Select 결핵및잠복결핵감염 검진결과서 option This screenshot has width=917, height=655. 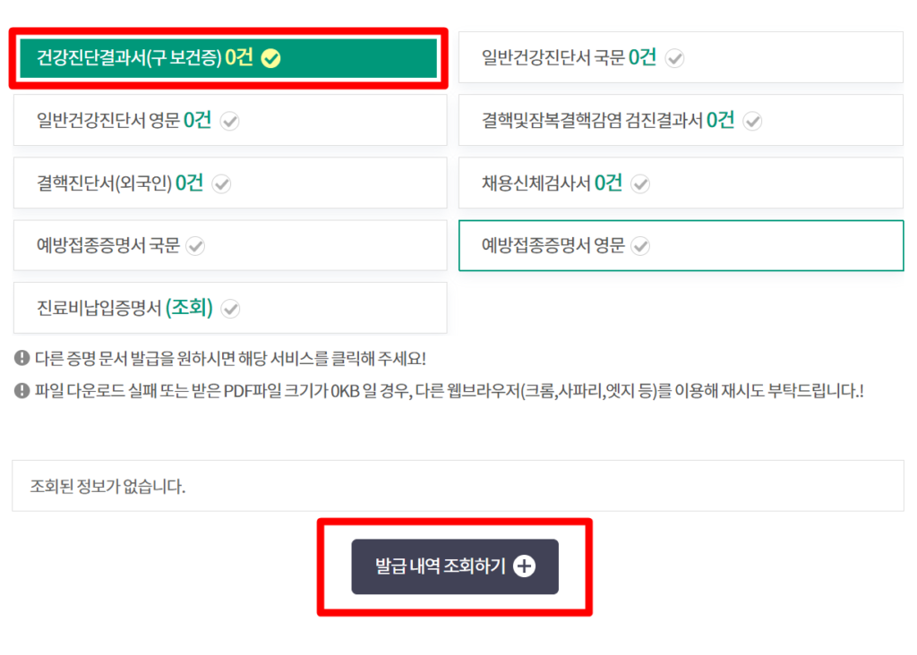click(593, 121)
